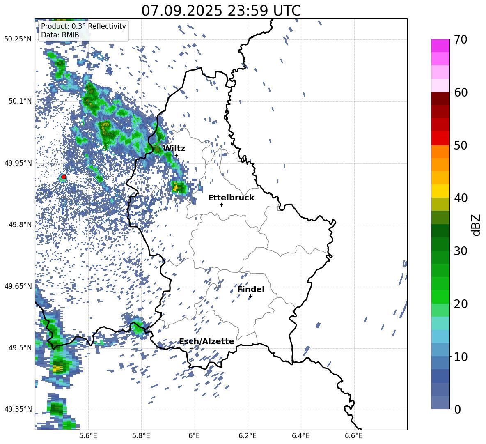486x444 pixels.
Task: Click the 40 label on the colorbar
Action: tap(461, 198)
